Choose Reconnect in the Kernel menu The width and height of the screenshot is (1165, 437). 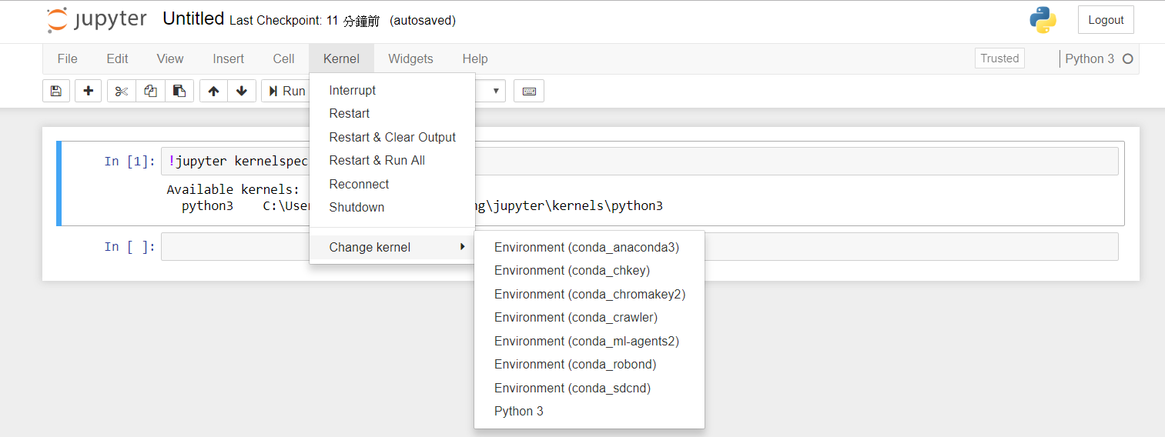pos(392,184)
